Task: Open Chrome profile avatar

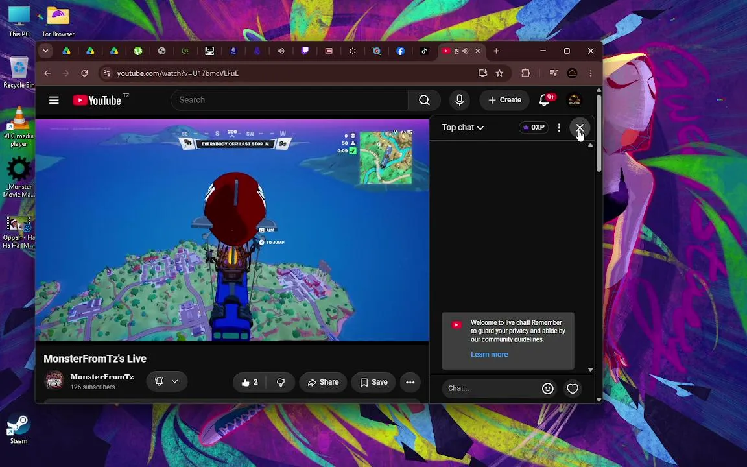Action: tap(572, 73)
